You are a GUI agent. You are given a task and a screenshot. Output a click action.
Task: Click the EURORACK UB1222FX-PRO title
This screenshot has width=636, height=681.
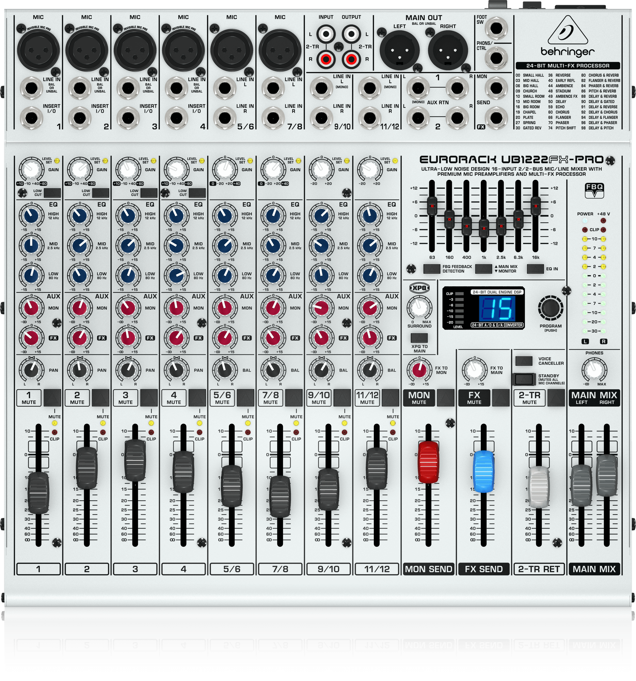[512, 160]
